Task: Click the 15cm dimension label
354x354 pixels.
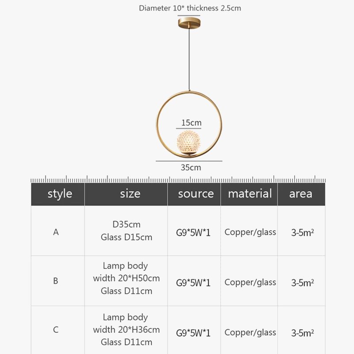Action: 191,123
